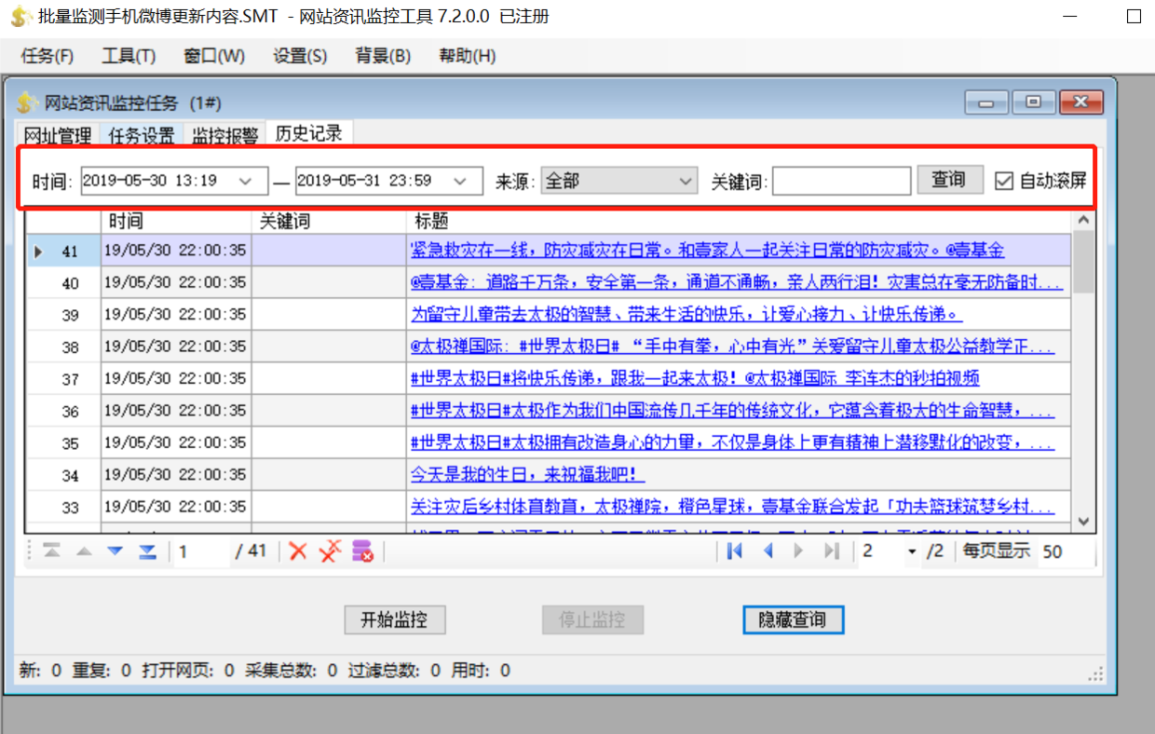Go to first page with blue first-page icon

pyautogui.click(x=735, y=551)
